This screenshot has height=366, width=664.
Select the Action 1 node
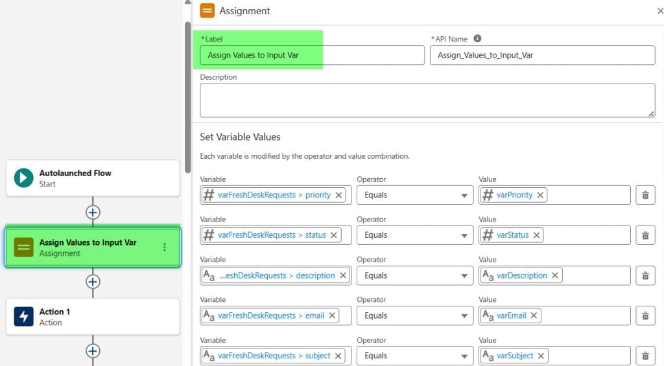[x=93, y=317]
